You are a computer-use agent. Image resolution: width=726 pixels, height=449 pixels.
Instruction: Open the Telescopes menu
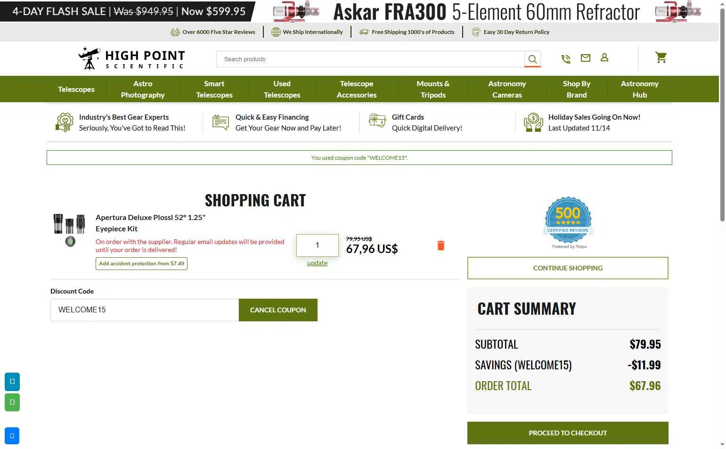click(x=76, y=89)
